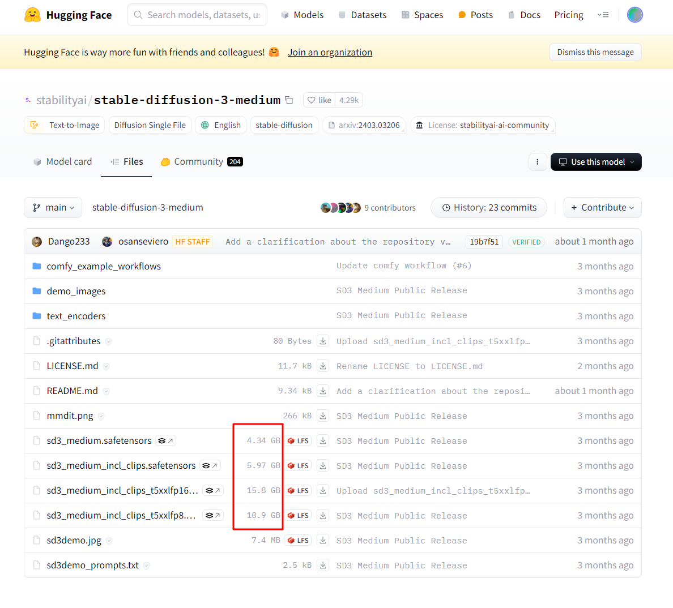Download sd3demo_prompts.txt file
Image resolution: width=673 pixels, height=608 pixels.
click(323, 565)
